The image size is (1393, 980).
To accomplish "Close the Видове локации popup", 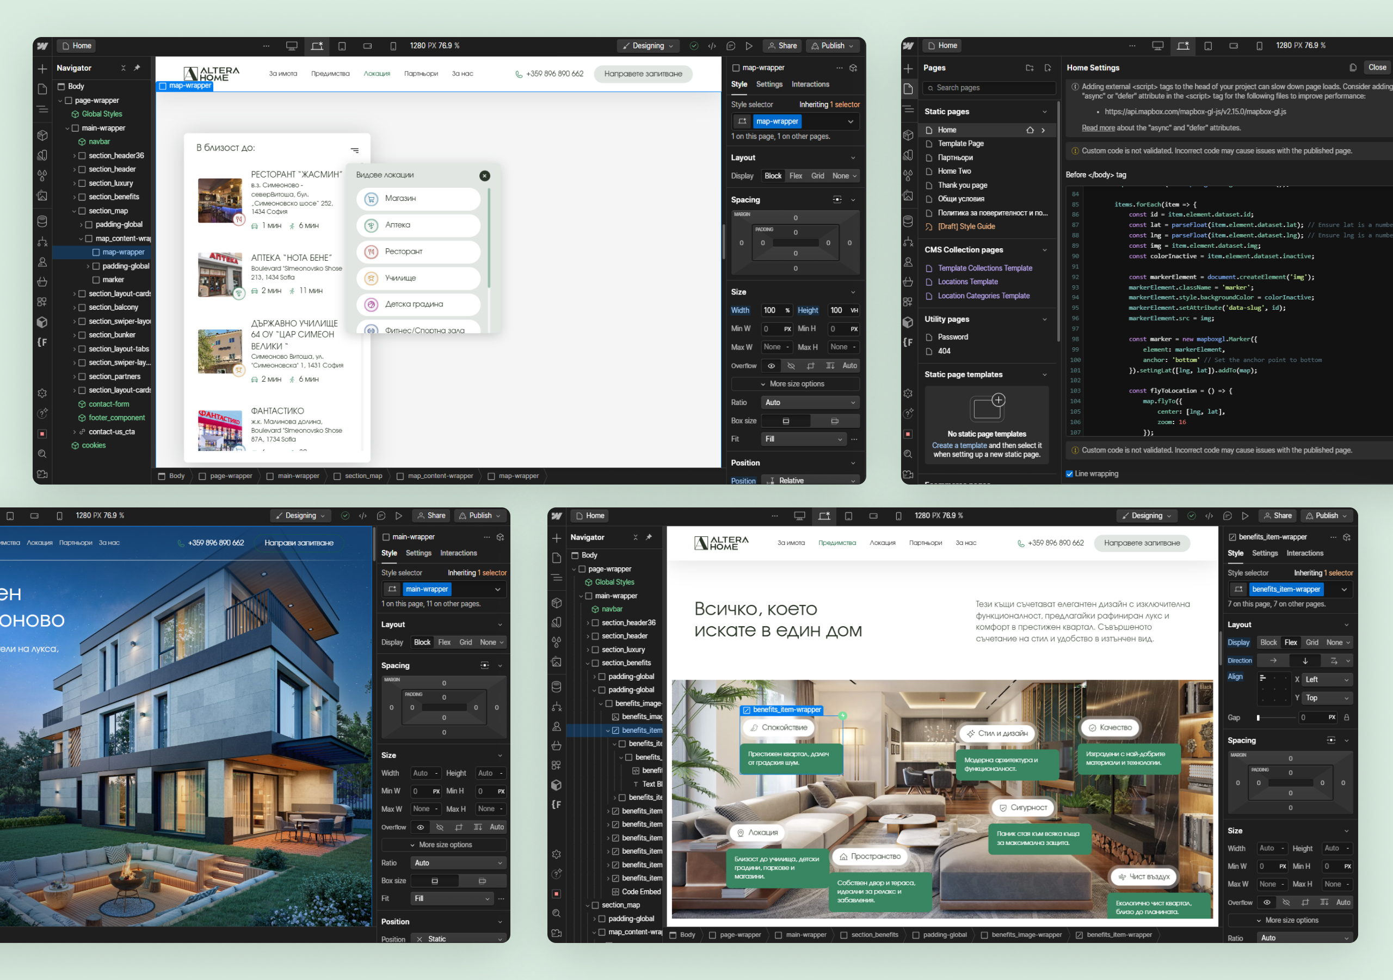I will click(x=485, y=176).
